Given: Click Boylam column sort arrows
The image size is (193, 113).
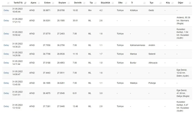Looking at the screenshot, I should 69,3.
